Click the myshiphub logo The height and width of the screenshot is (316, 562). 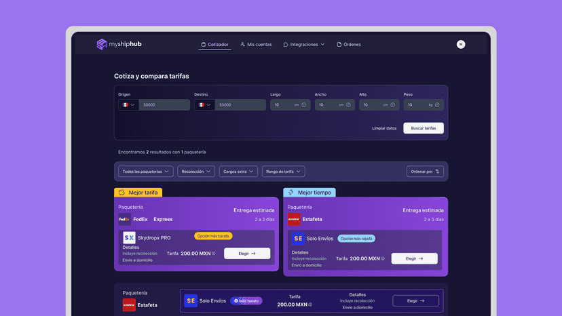coord(119,44)
